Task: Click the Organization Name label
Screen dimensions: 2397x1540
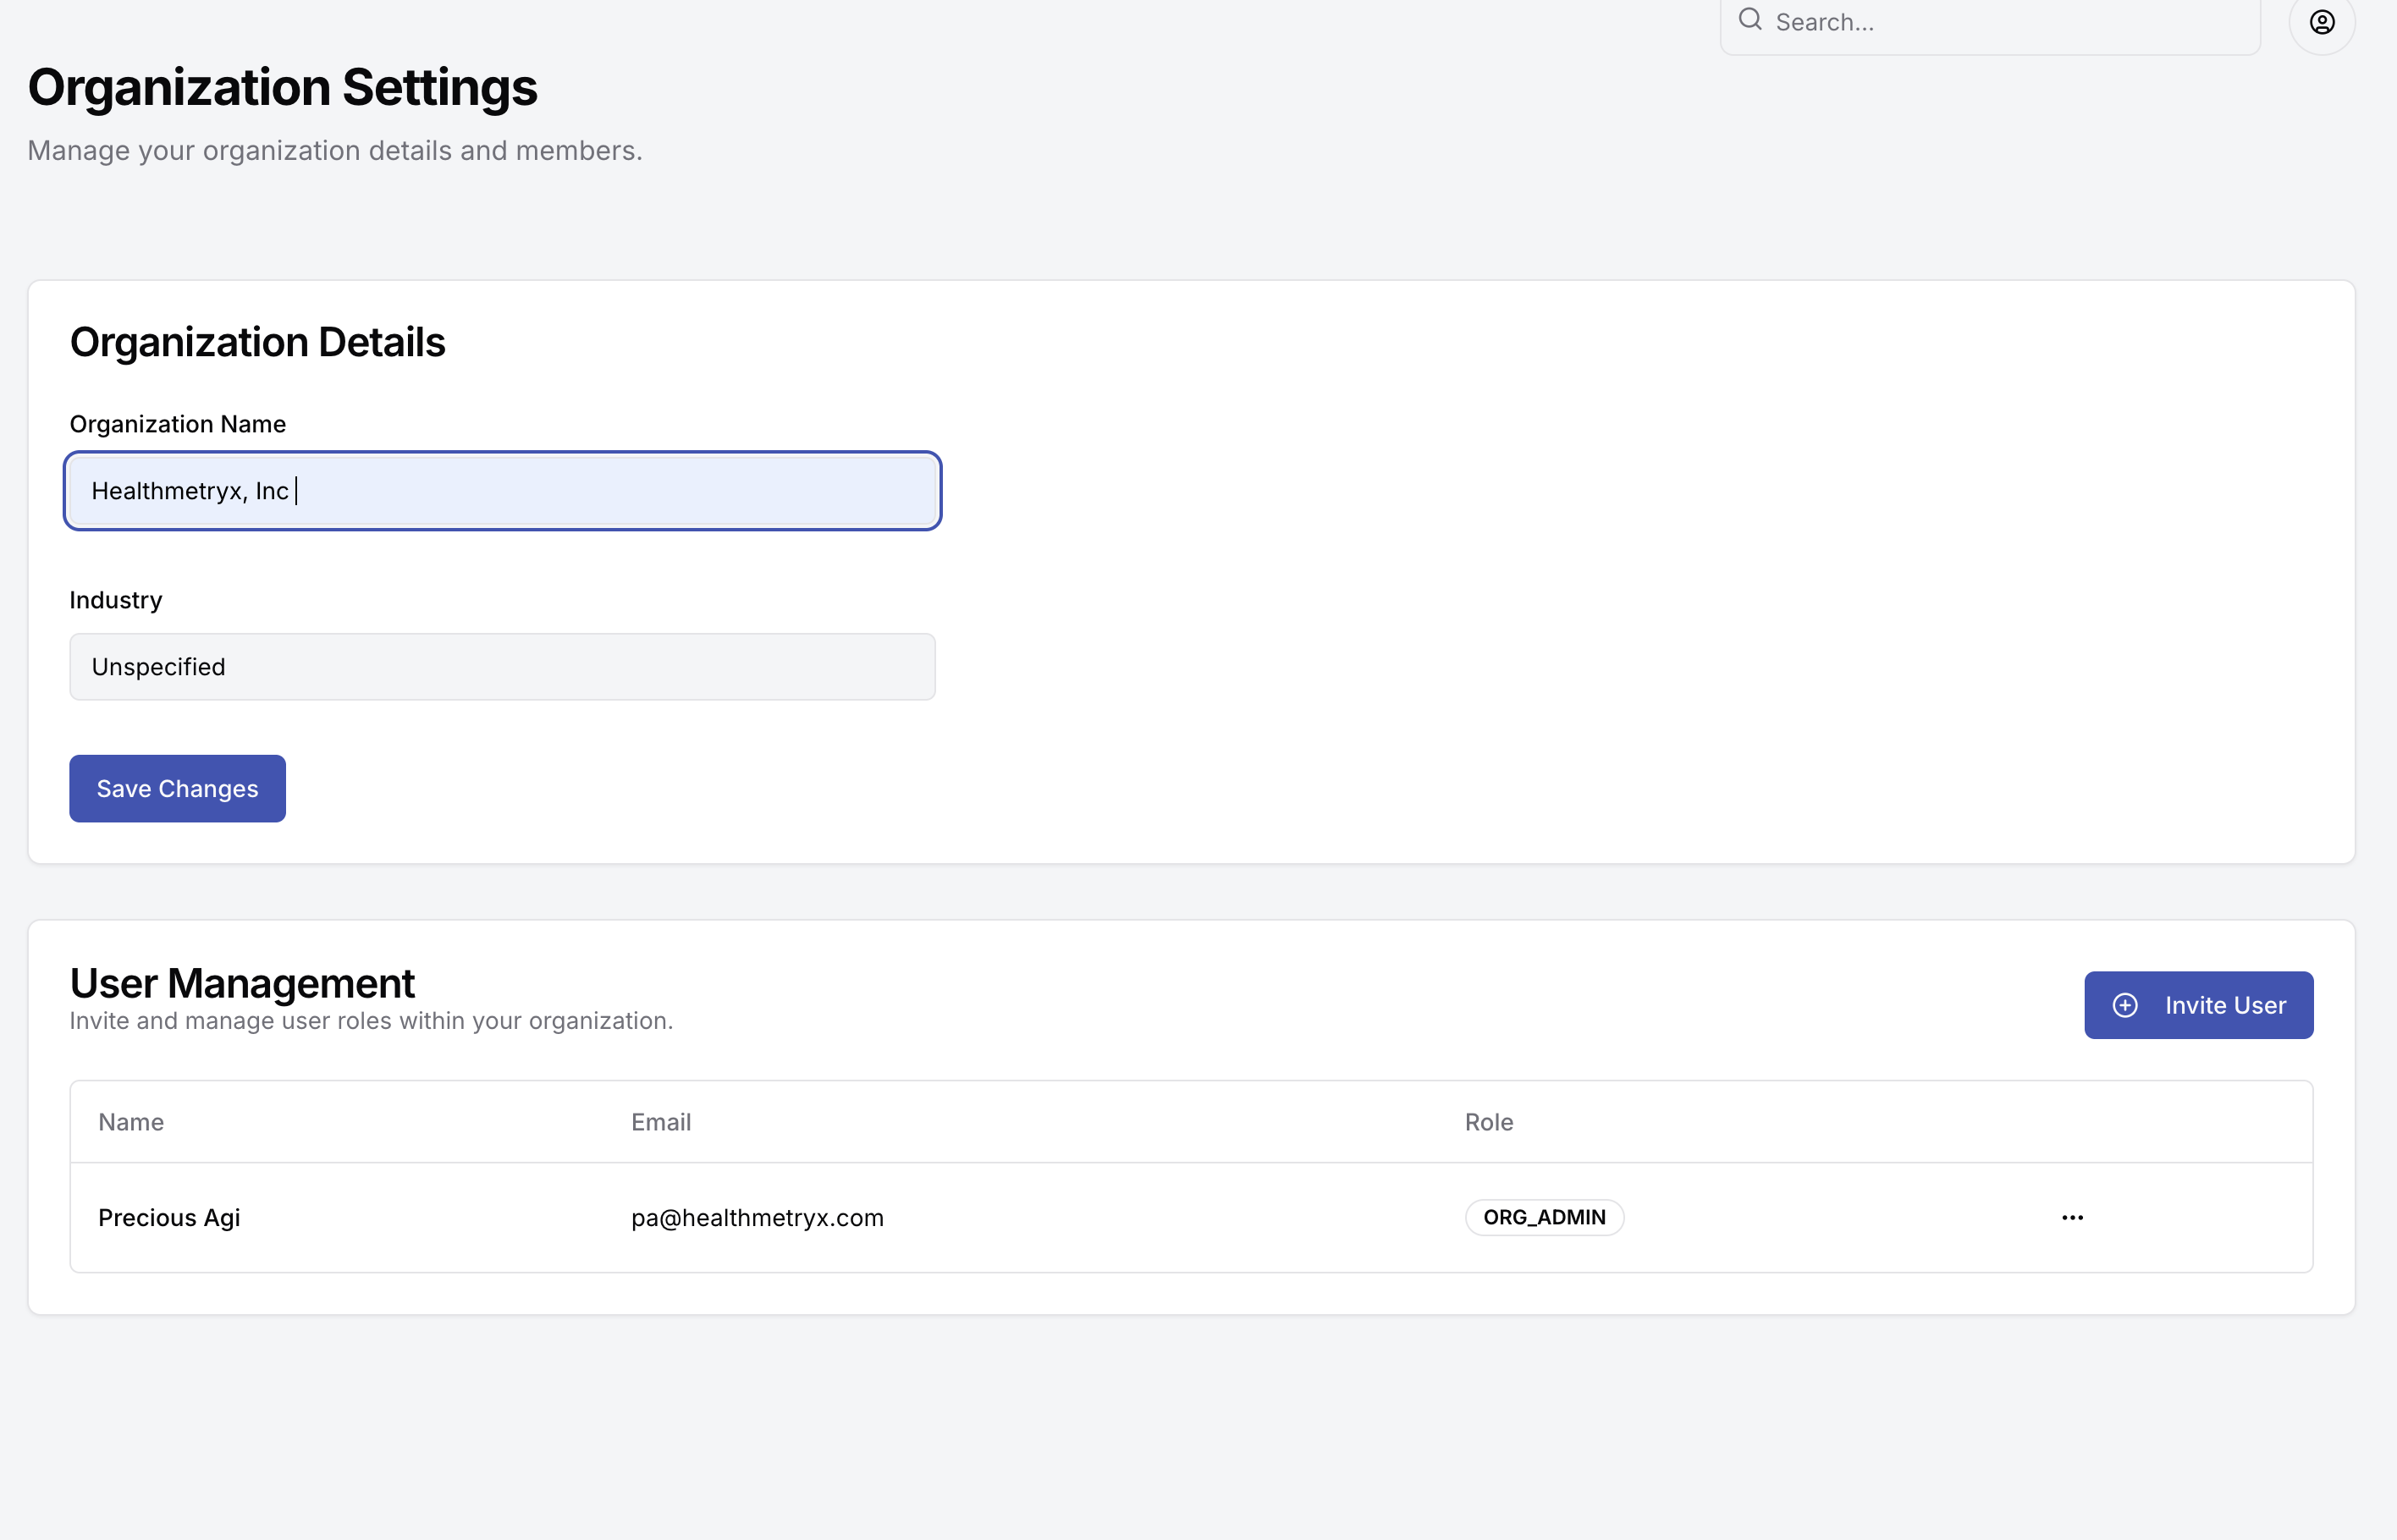Action: [178, 424]
